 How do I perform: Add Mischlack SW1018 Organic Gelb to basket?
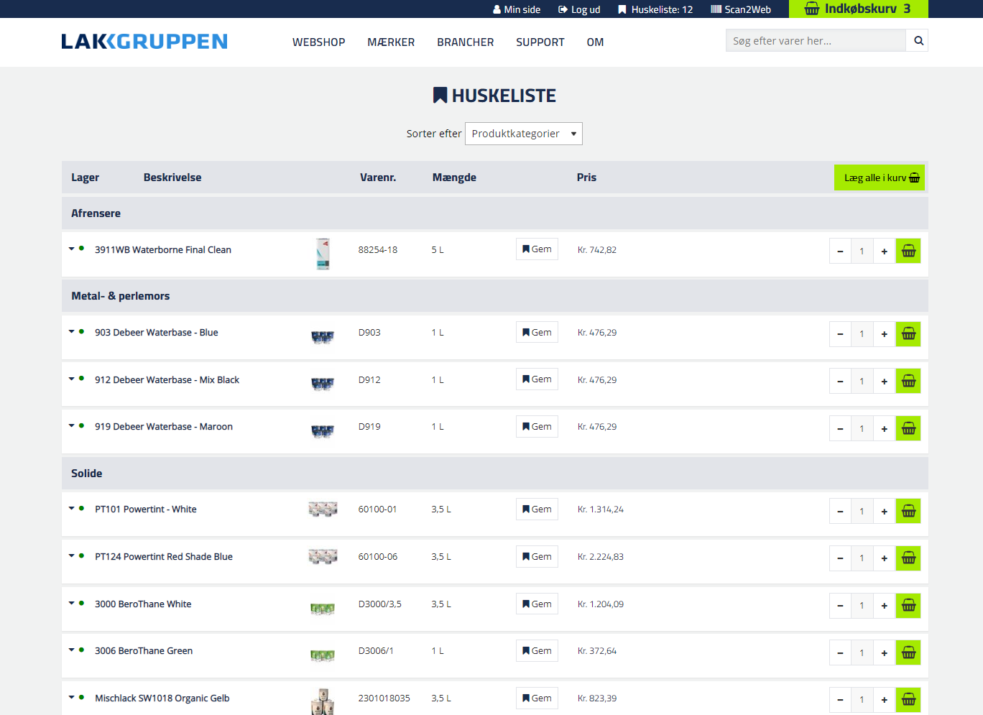point(908,699)
